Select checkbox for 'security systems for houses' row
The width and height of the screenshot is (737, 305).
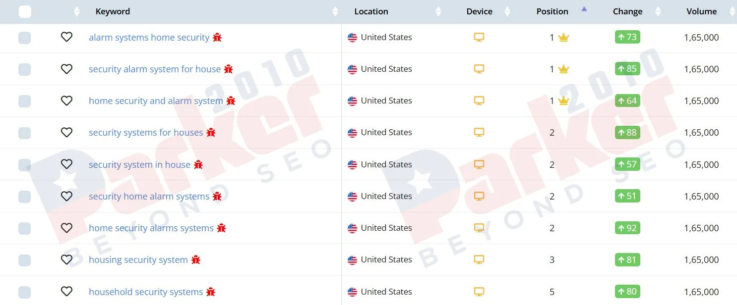(x=24, y=133)
